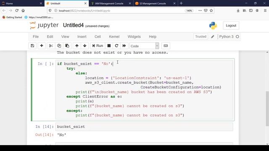The width and height of the screenshot is (269, 151).
Task: Open Getting Started bookmark
Action: [12, 17]
